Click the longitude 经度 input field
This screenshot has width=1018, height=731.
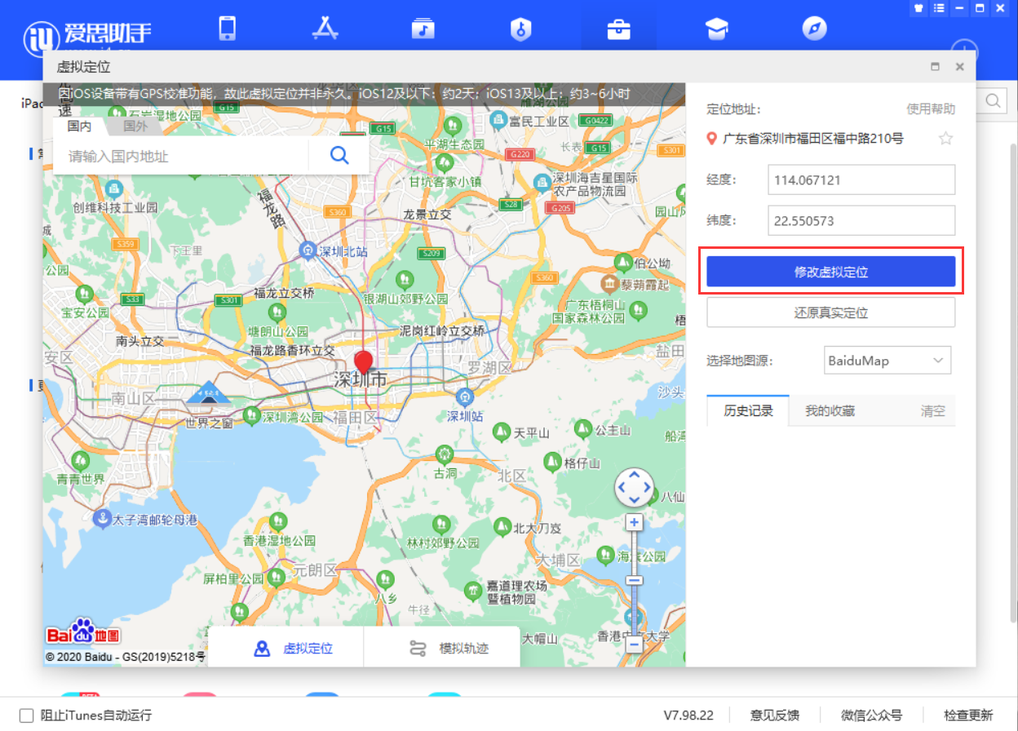[861, 180]
